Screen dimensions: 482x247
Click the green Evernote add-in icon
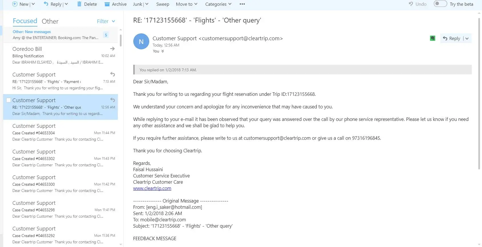pos(433,38)
